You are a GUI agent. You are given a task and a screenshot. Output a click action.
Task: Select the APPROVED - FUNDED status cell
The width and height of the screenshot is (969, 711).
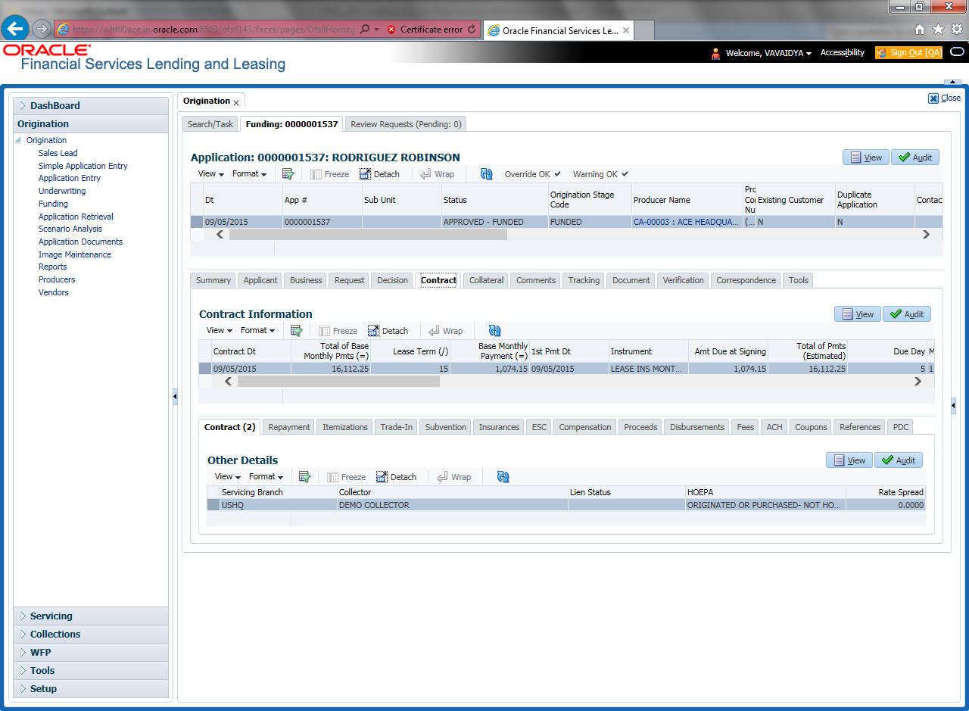click(494, 222)
